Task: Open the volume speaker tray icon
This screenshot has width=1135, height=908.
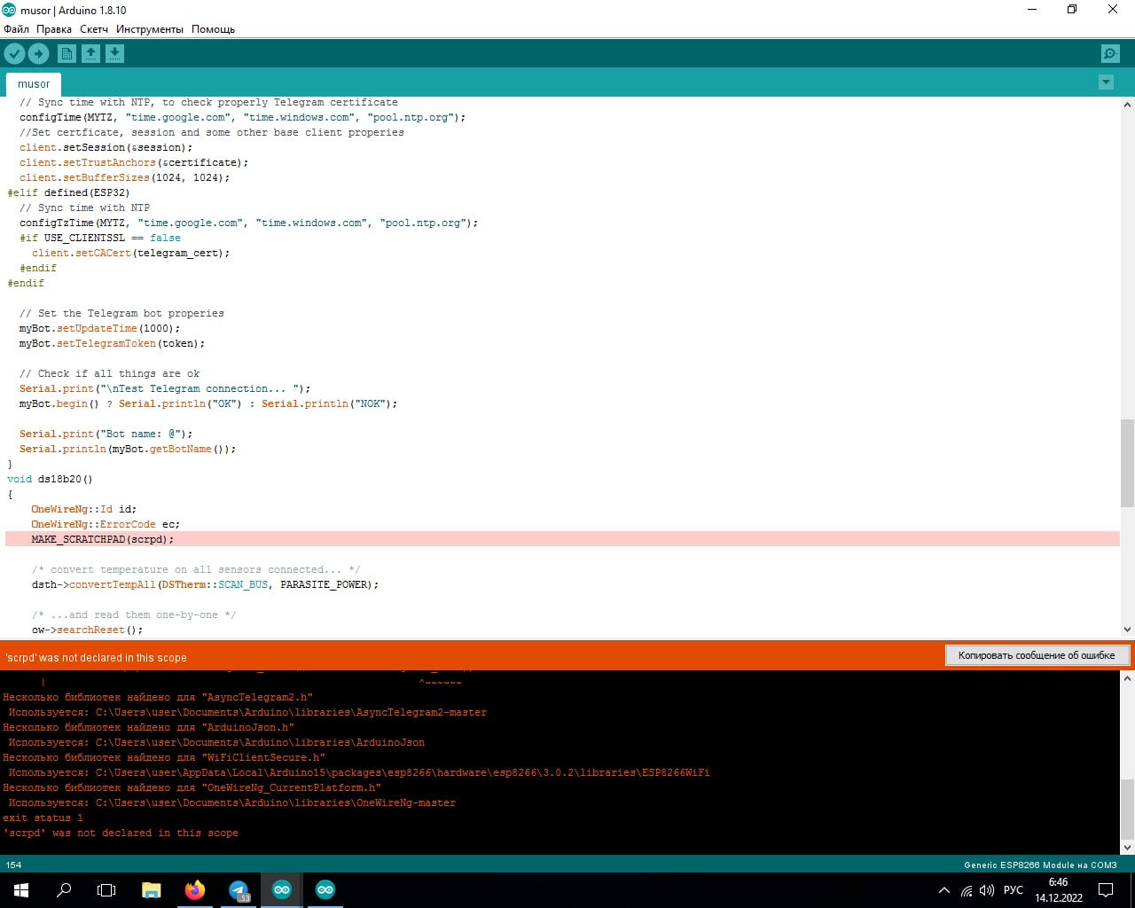Action: click(987, 890)
